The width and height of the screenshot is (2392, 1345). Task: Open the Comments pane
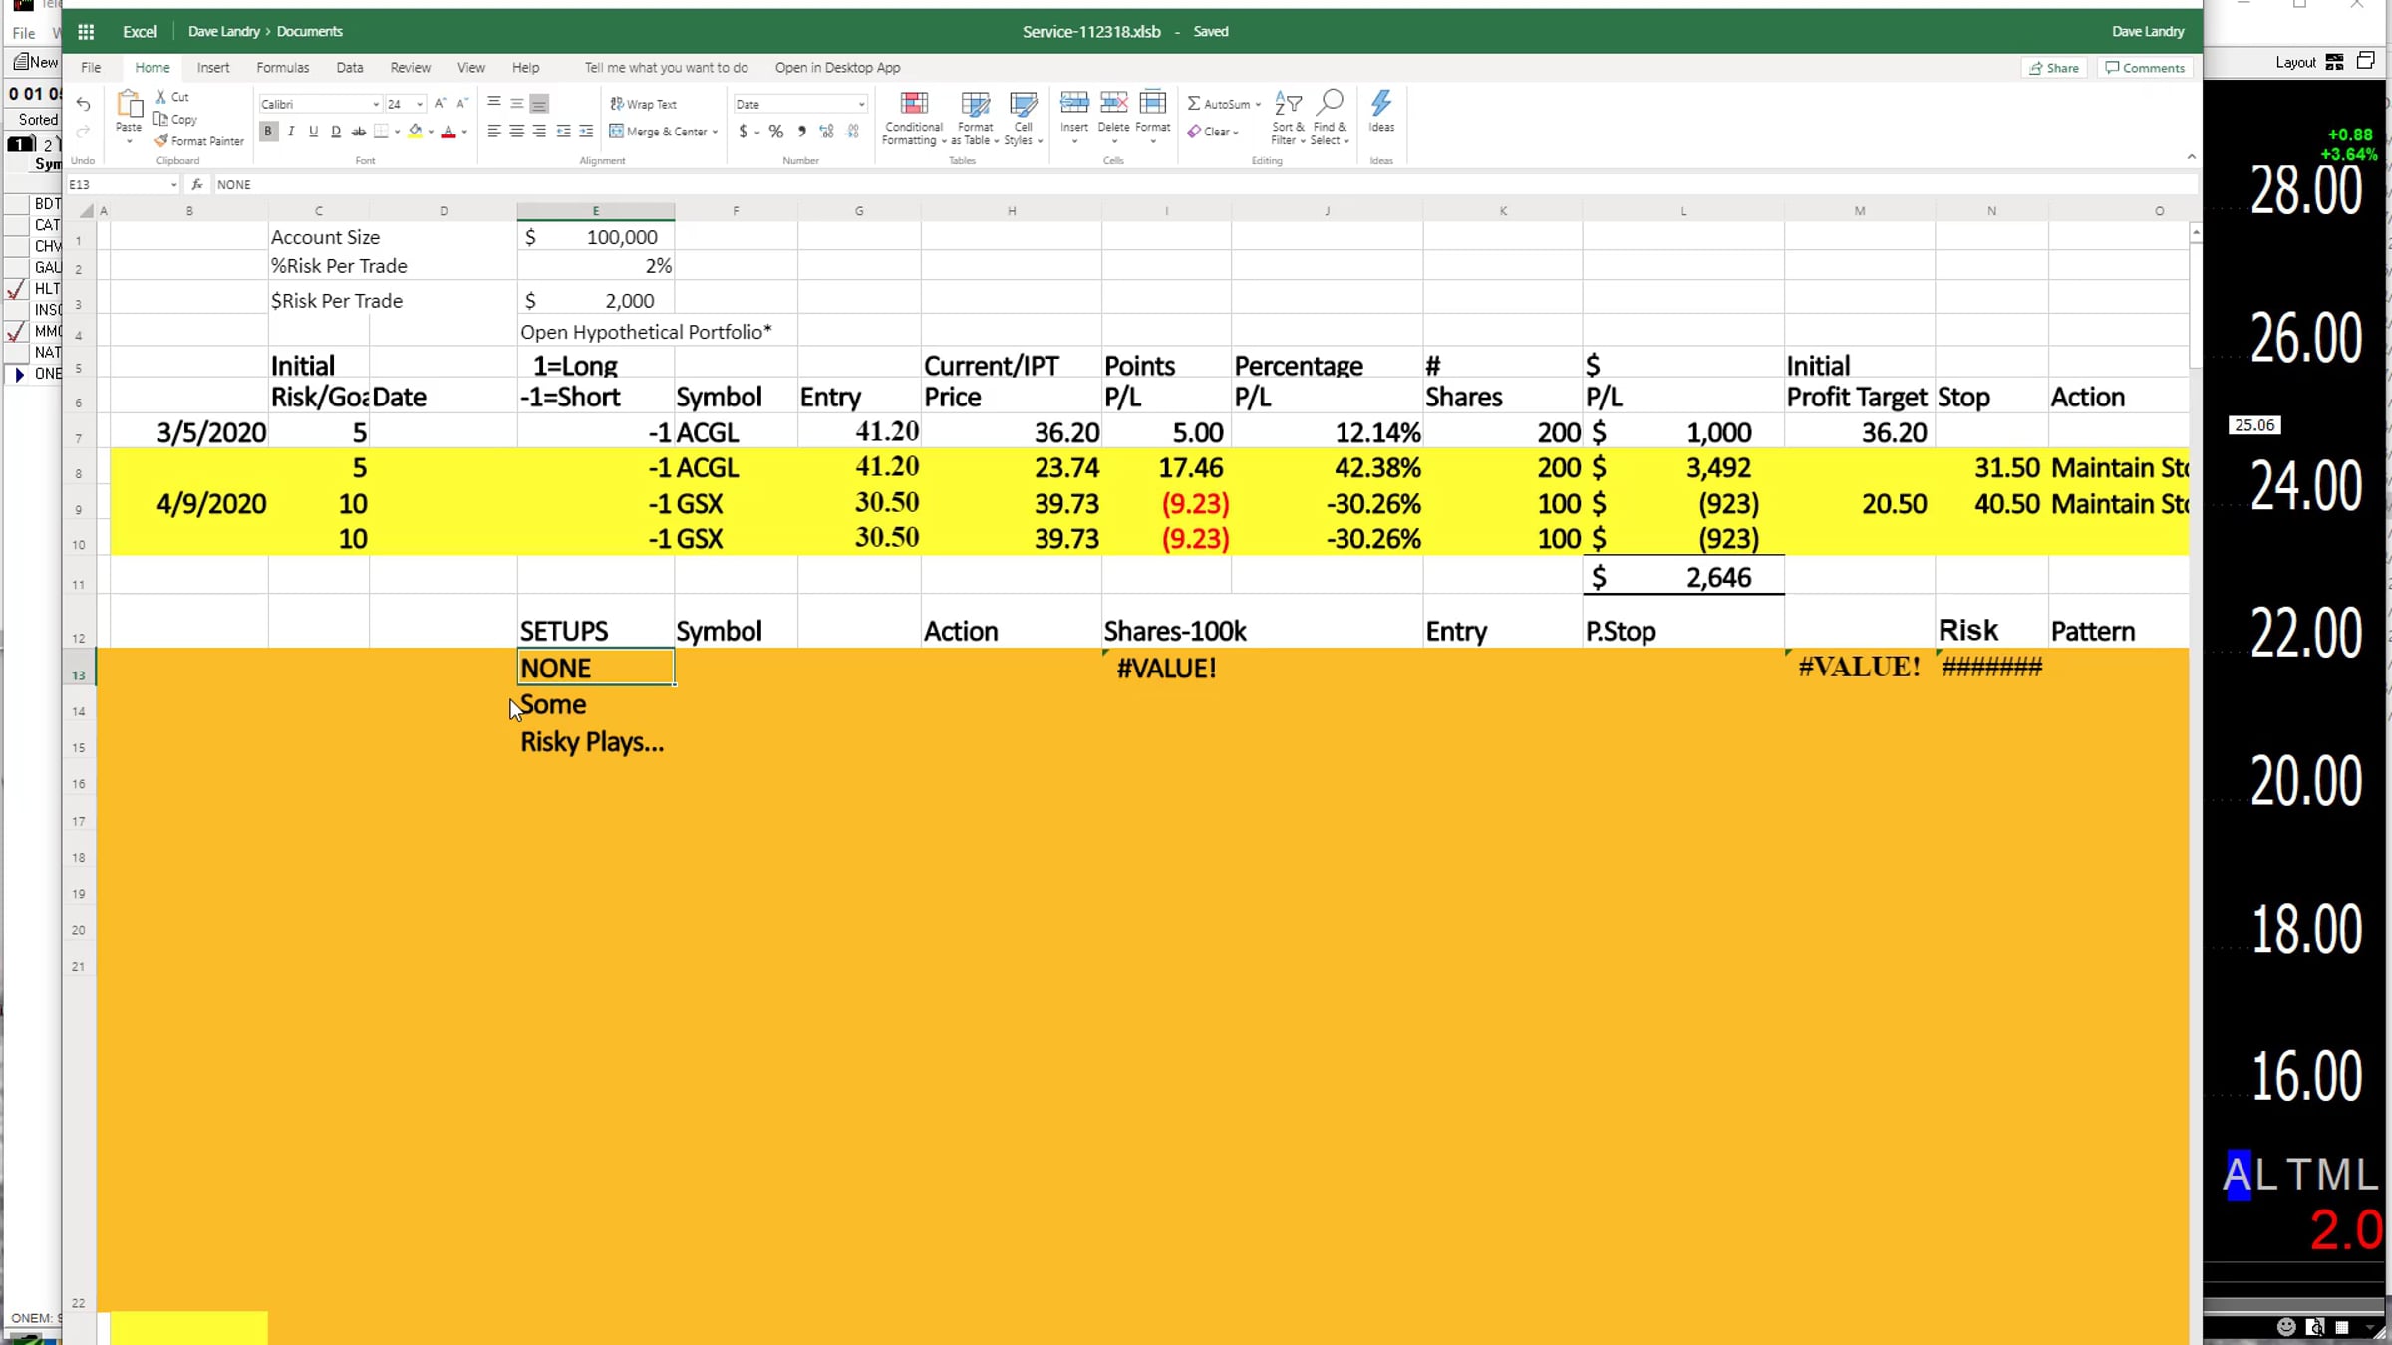coord(2145,68)
